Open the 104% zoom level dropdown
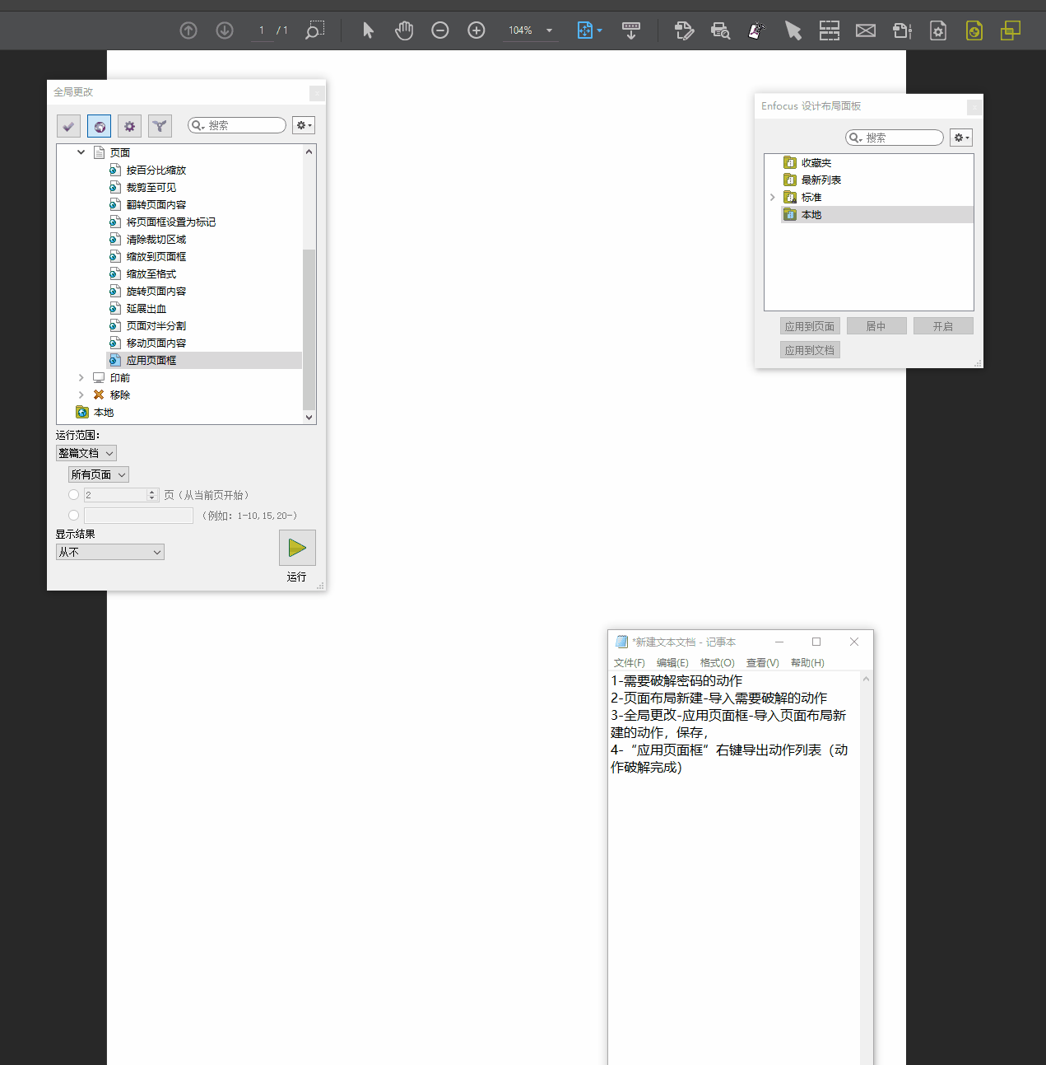This screenshot has width=1046, height=1065. tap(531, 30)
